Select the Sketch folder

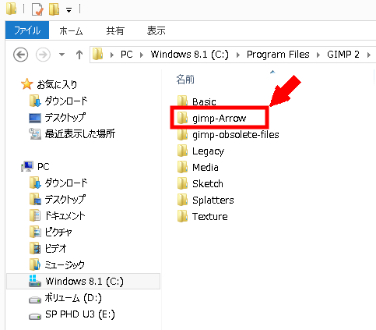click(208, 183)
